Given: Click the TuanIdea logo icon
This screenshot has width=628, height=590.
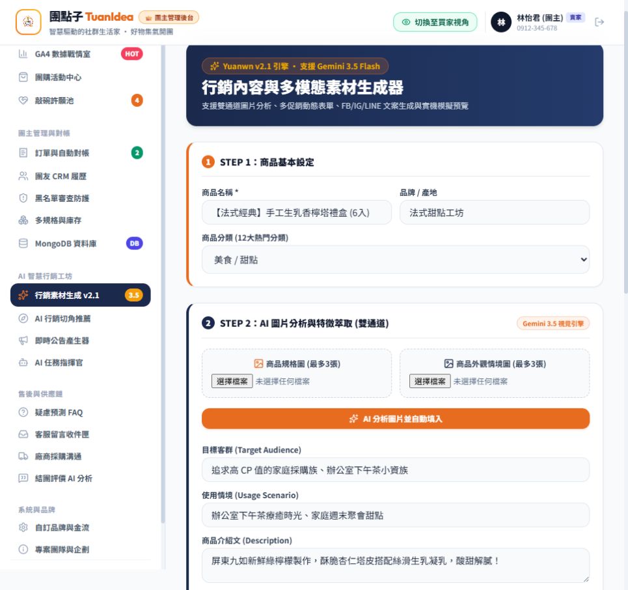Looking at the screenshot, I should pyautogui.click(x=28, y=21).
